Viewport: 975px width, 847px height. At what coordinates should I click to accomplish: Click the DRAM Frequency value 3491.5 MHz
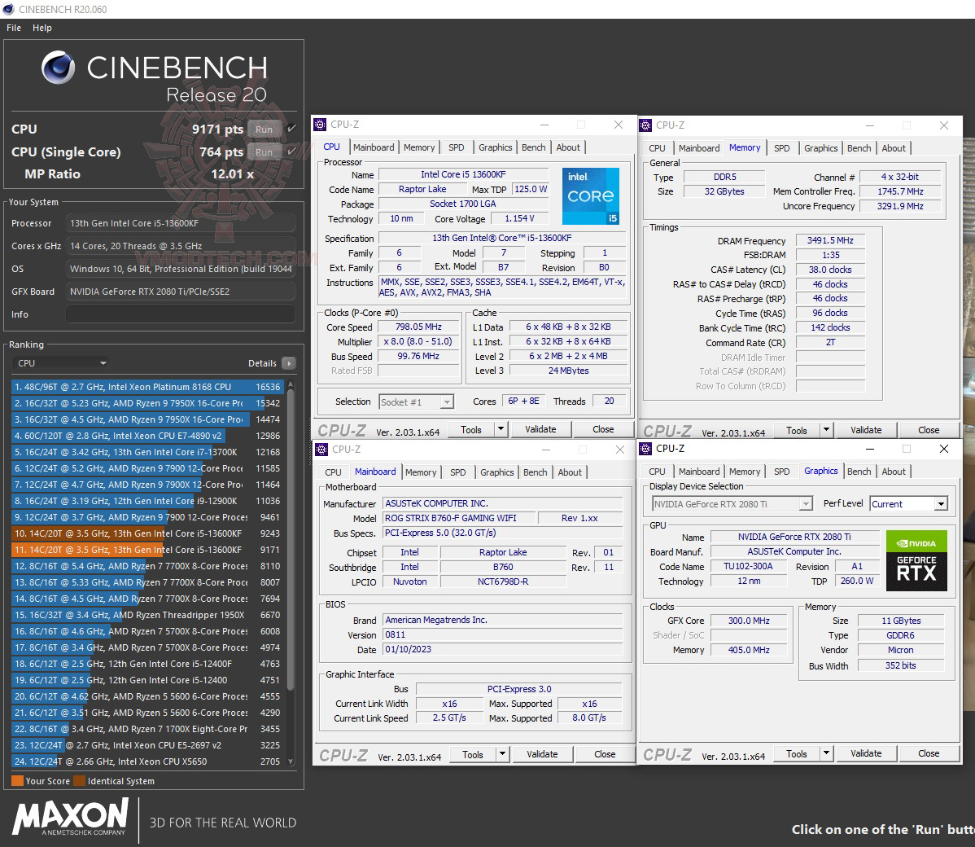[x=830, y=240]
